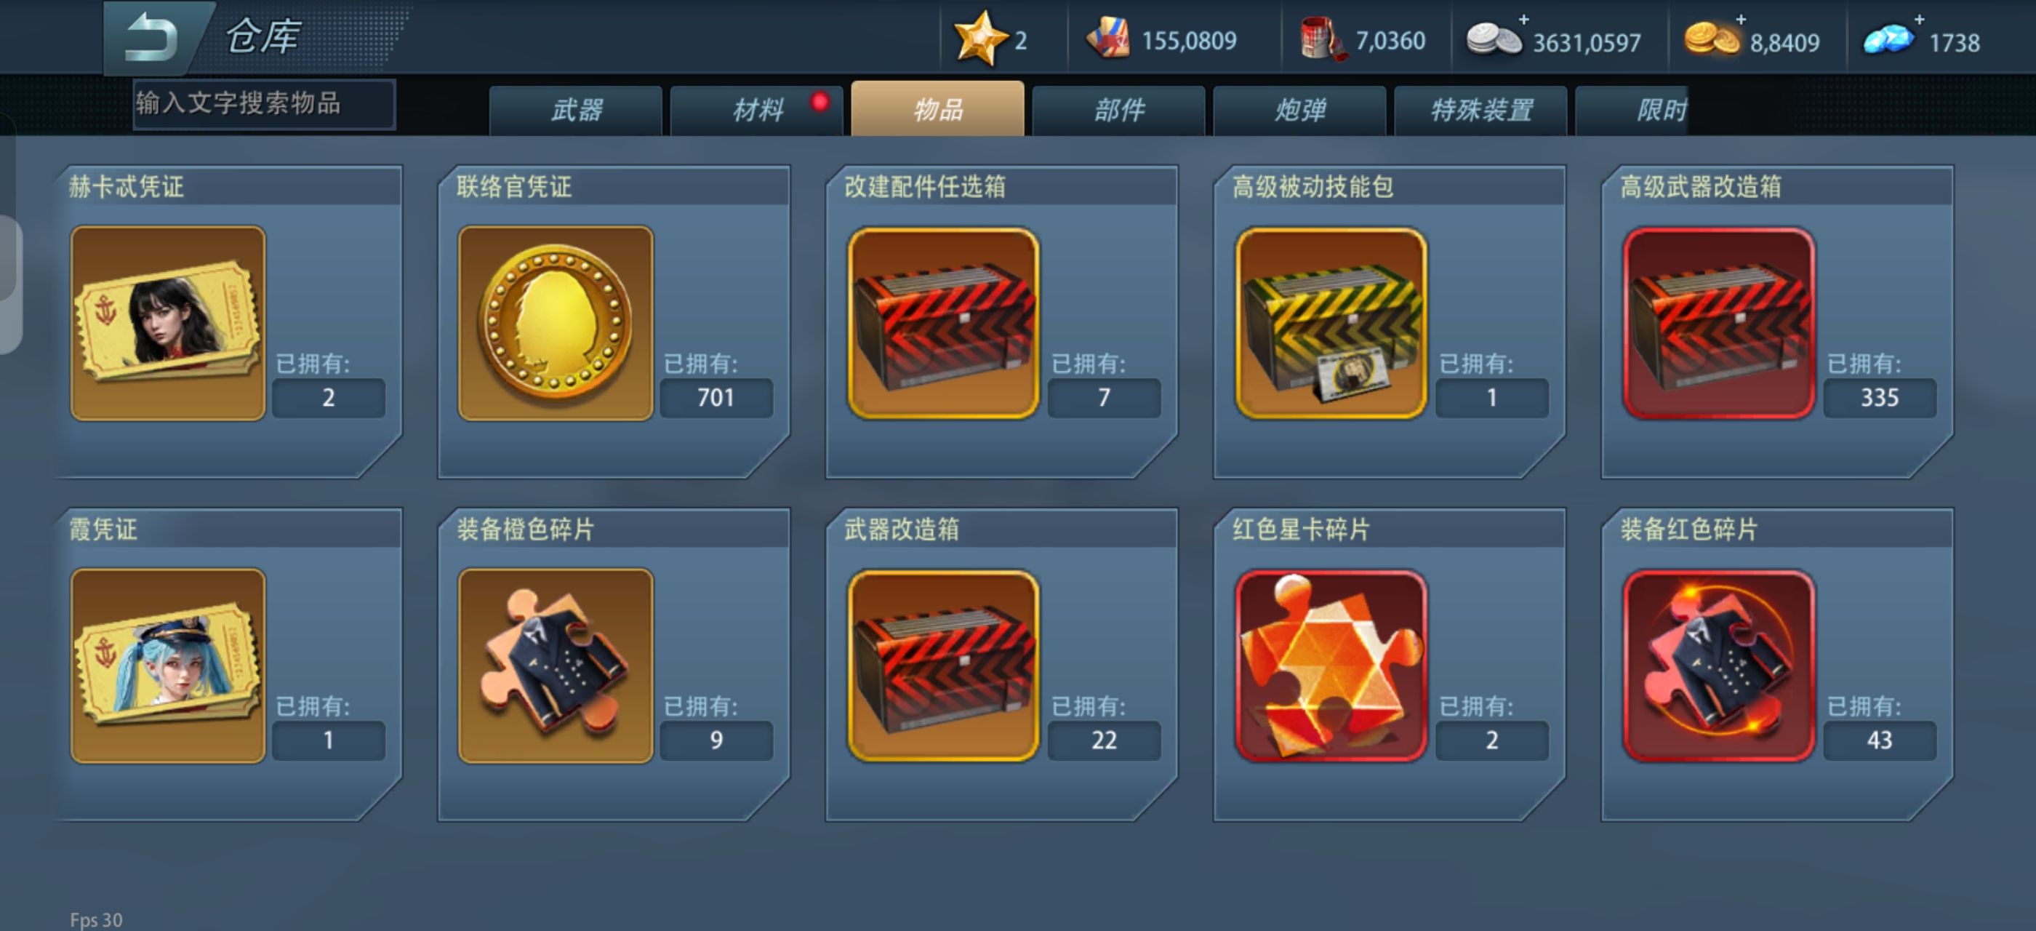
Task: Switch to the 武器 tab
Action: click(576, 110)
